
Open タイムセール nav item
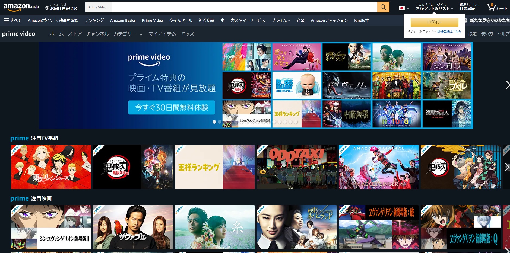[181, 20]
